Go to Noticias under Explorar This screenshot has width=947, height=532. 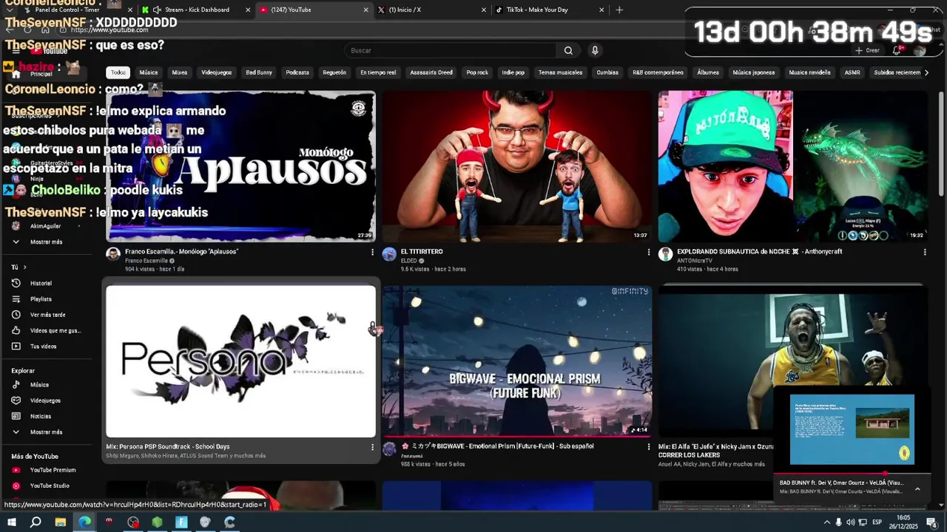(41, 416)
